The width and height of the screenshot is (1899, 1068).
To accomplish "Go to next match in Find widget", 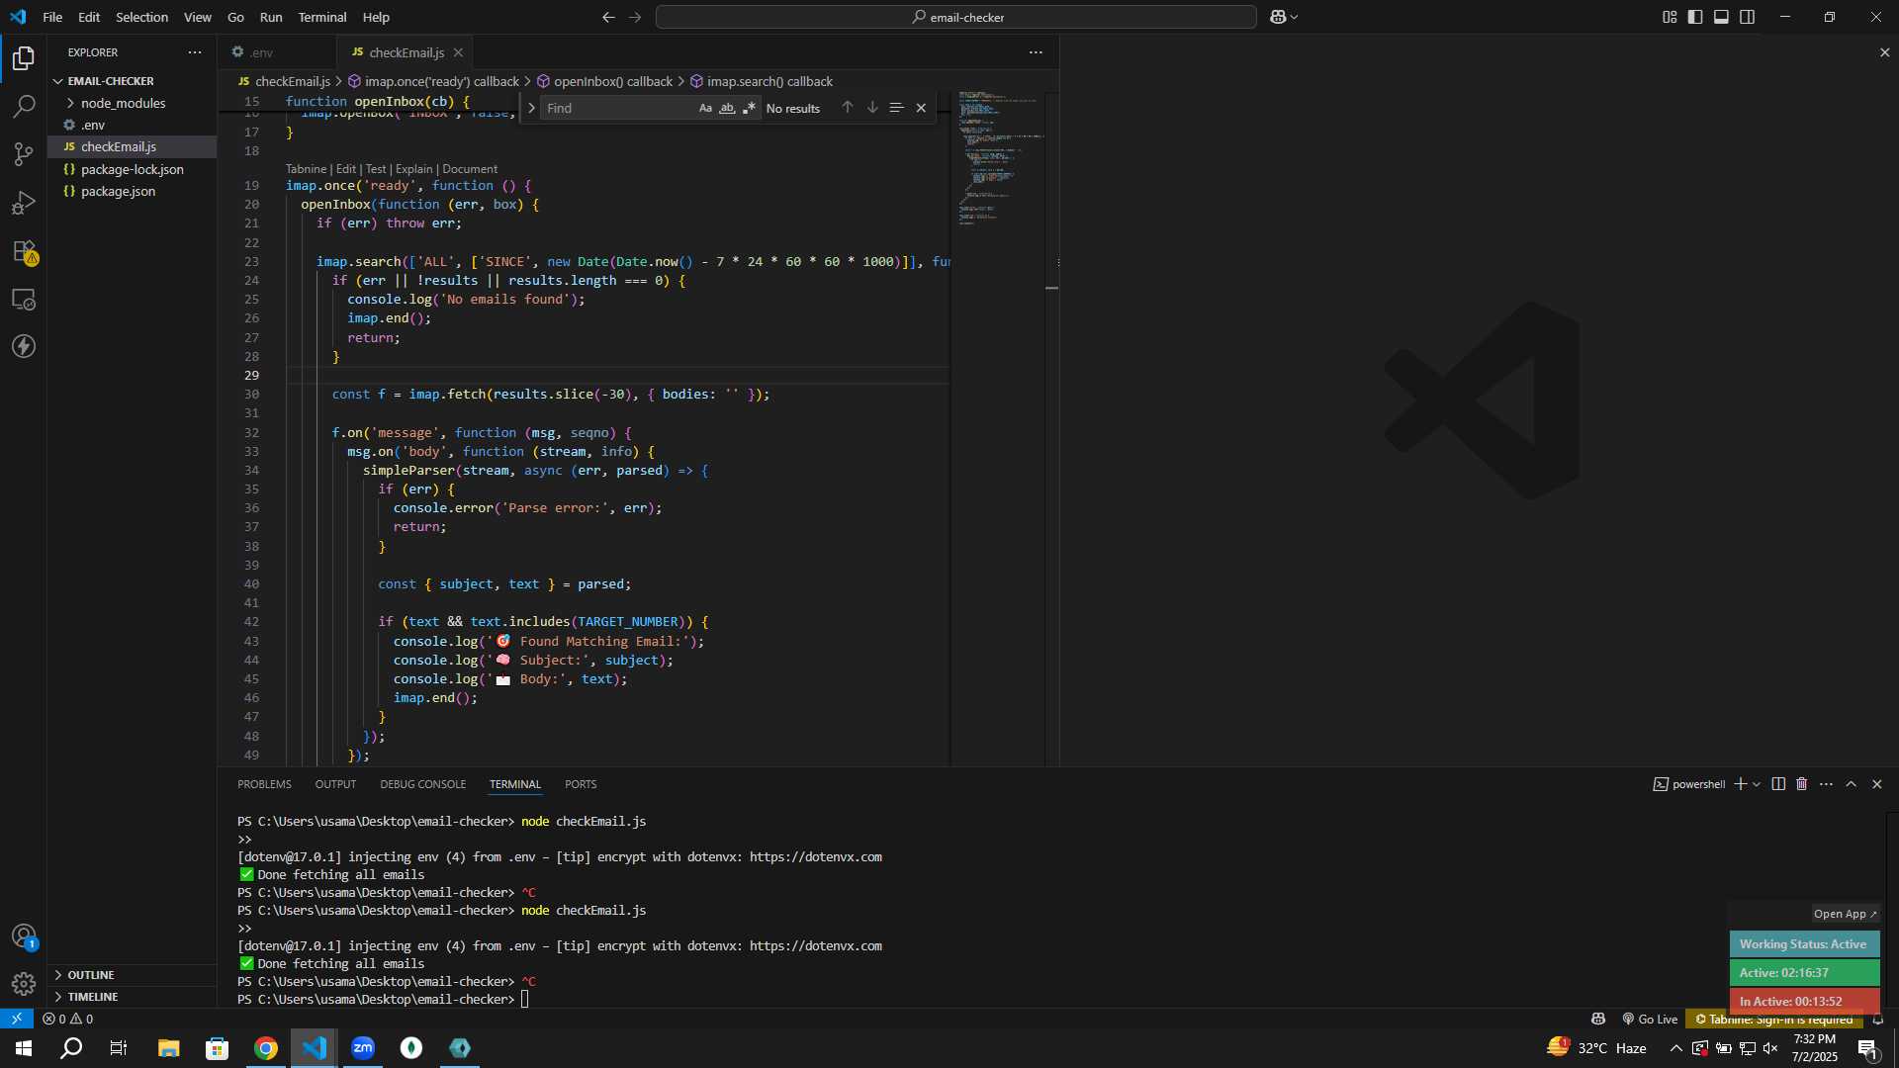I will pos(872,108).
